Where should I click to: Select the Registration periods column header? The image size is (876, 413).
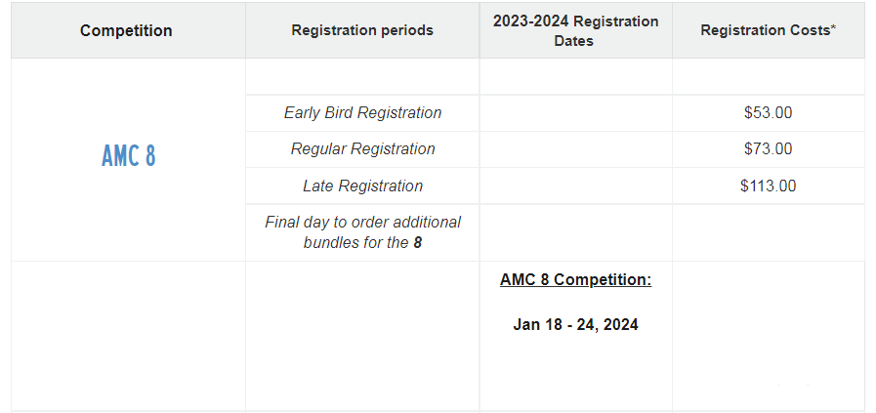362,30
